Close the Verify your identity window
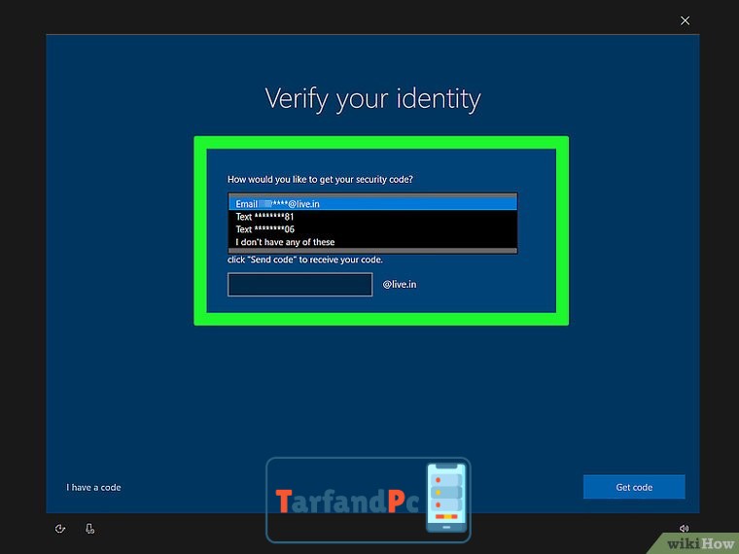The width and height of the screenshot is (739, 554). point(685,20)
